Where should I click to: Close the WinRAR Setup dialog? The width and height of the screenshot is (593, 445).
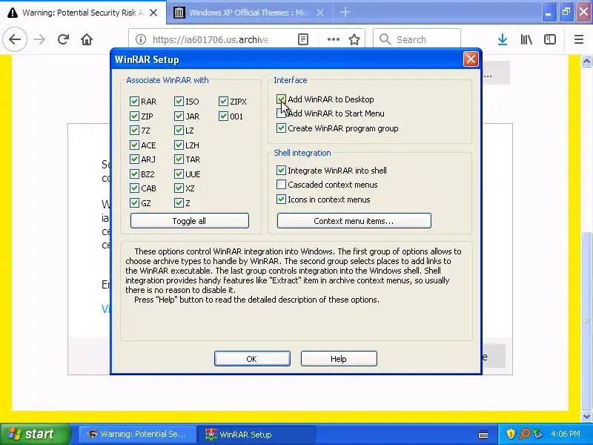pos(471,59)
